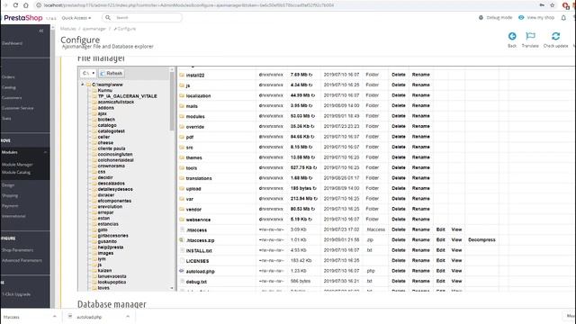Click the Debug mode indicator
The width and height of the screenshot is (576, 324).
[x=496, y=18]
